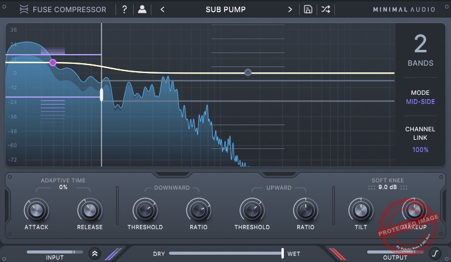Screen dimensions: 451x262
Task: Click the DRY label
Action: click(x=159, y=254)
